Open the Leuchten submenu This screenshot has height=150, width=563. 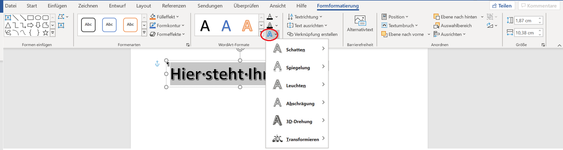(297, 85)
